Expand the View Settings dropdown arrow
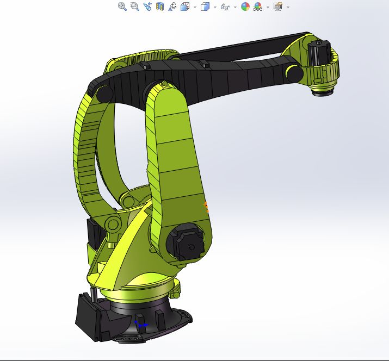389x361 pixels. (288, 7)
